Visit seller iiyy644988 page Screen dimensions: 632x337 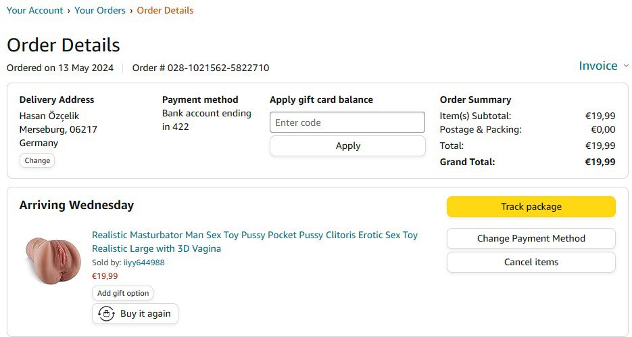pyautogui.click(x=144, y=263)
